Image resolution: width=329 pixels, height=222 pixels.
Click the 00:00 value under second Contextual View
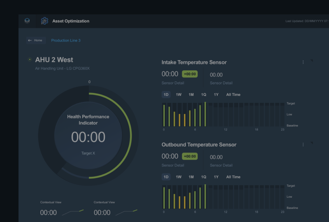tap(102, 213)
